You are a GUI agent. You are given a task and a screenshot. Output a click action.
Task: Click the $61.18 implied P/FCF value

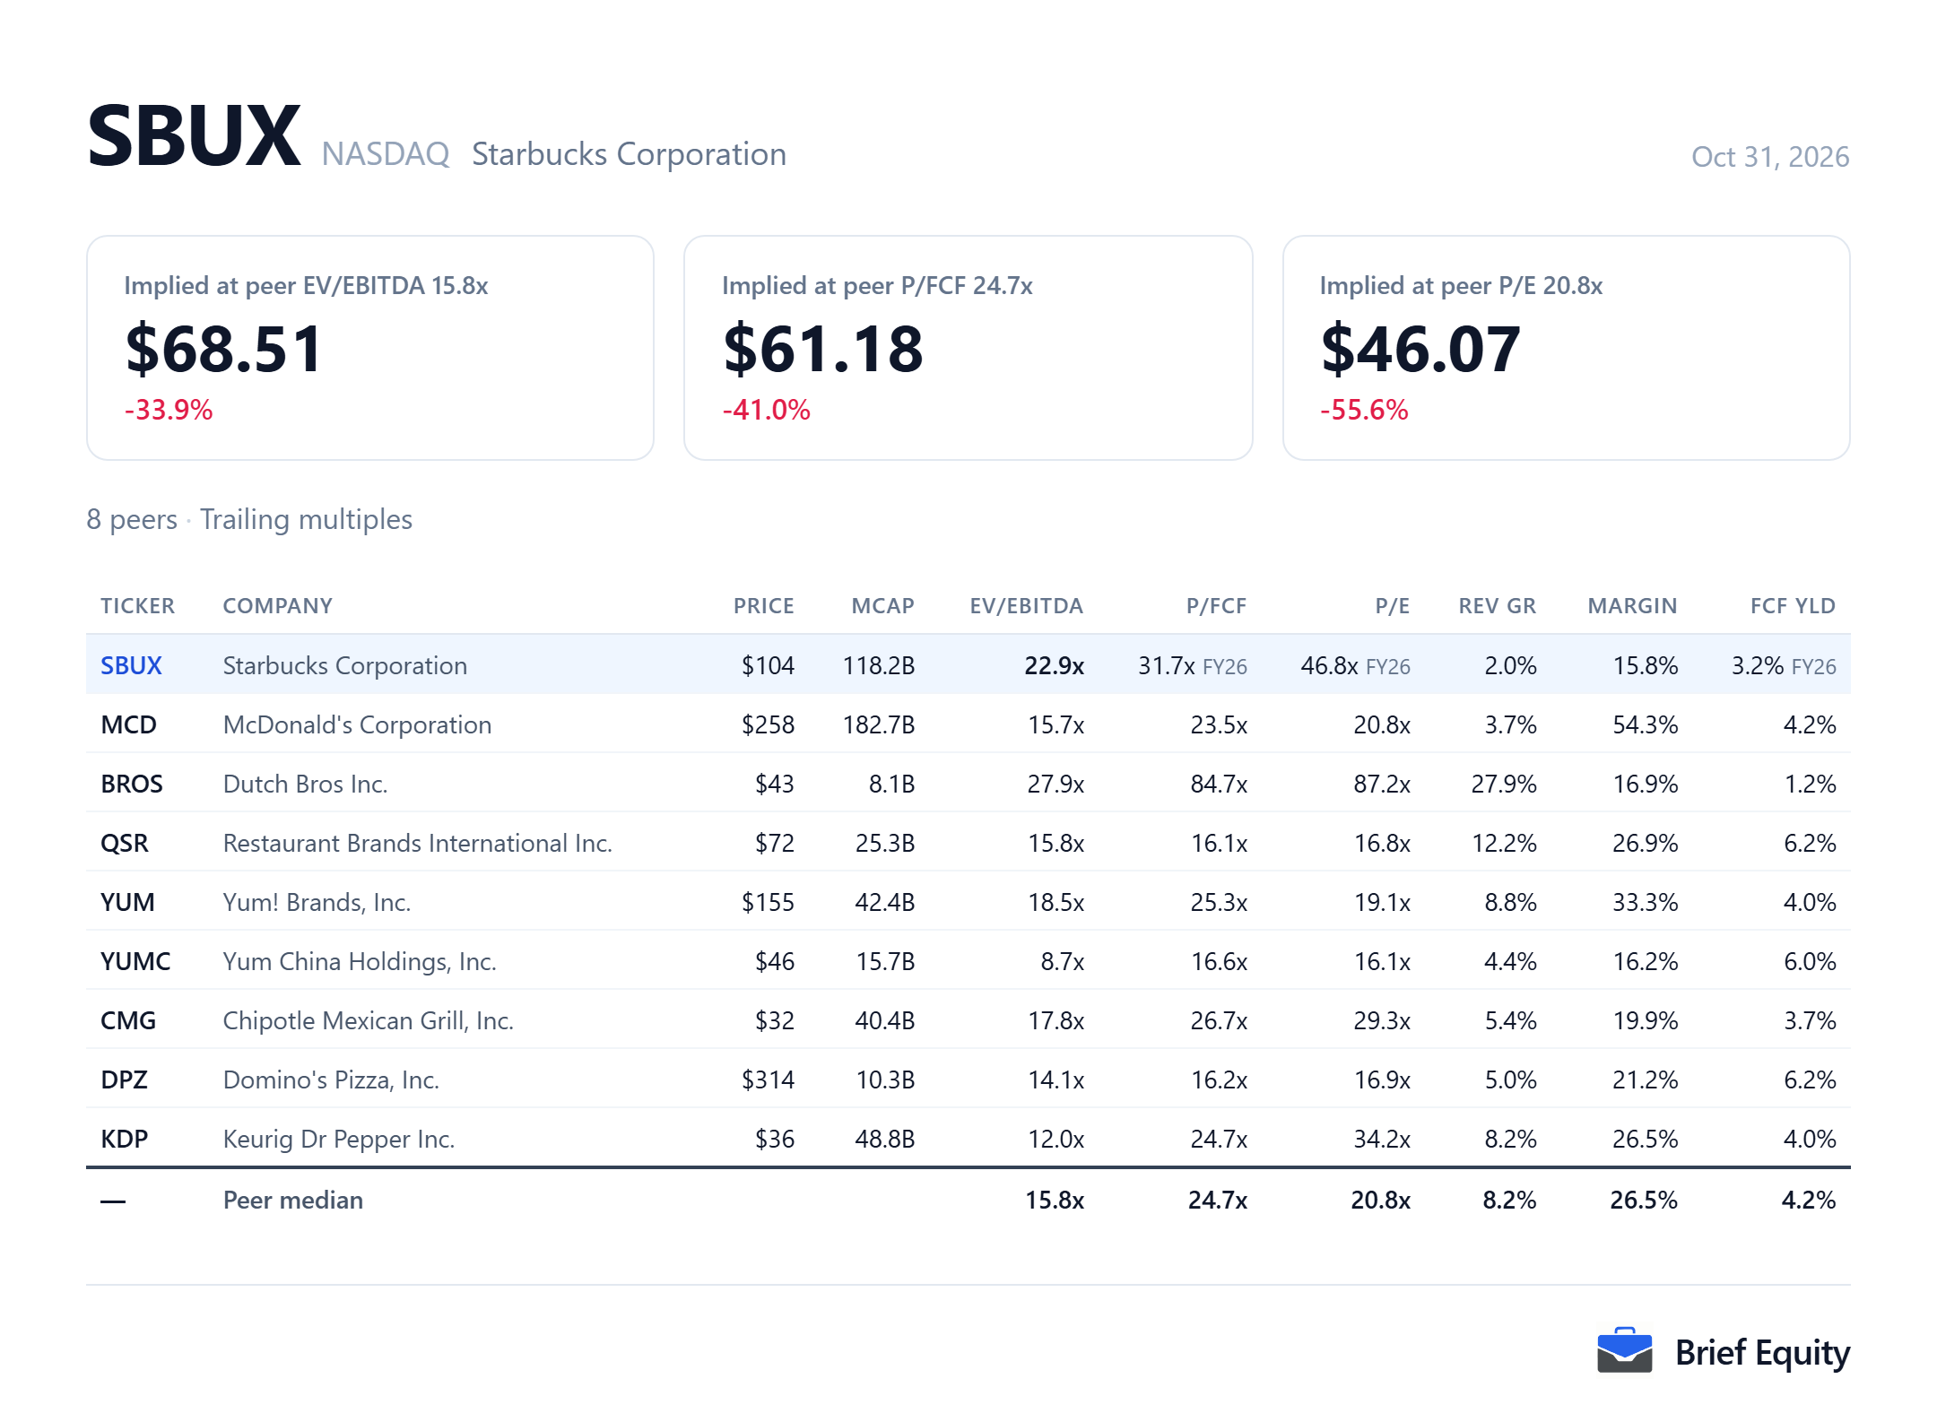tap(822, 349)
